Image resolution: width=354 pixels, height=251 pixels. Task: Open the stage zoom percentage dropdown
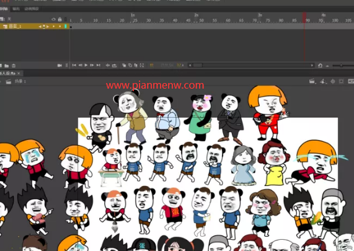coord(351,81)
